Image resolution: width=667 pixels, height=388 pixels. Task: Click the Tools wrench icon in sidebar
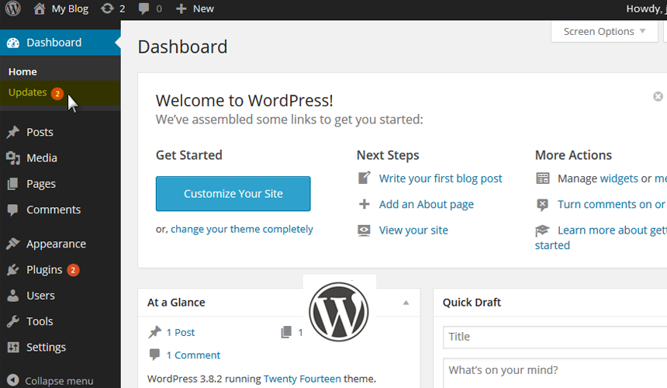click(12, 321)
